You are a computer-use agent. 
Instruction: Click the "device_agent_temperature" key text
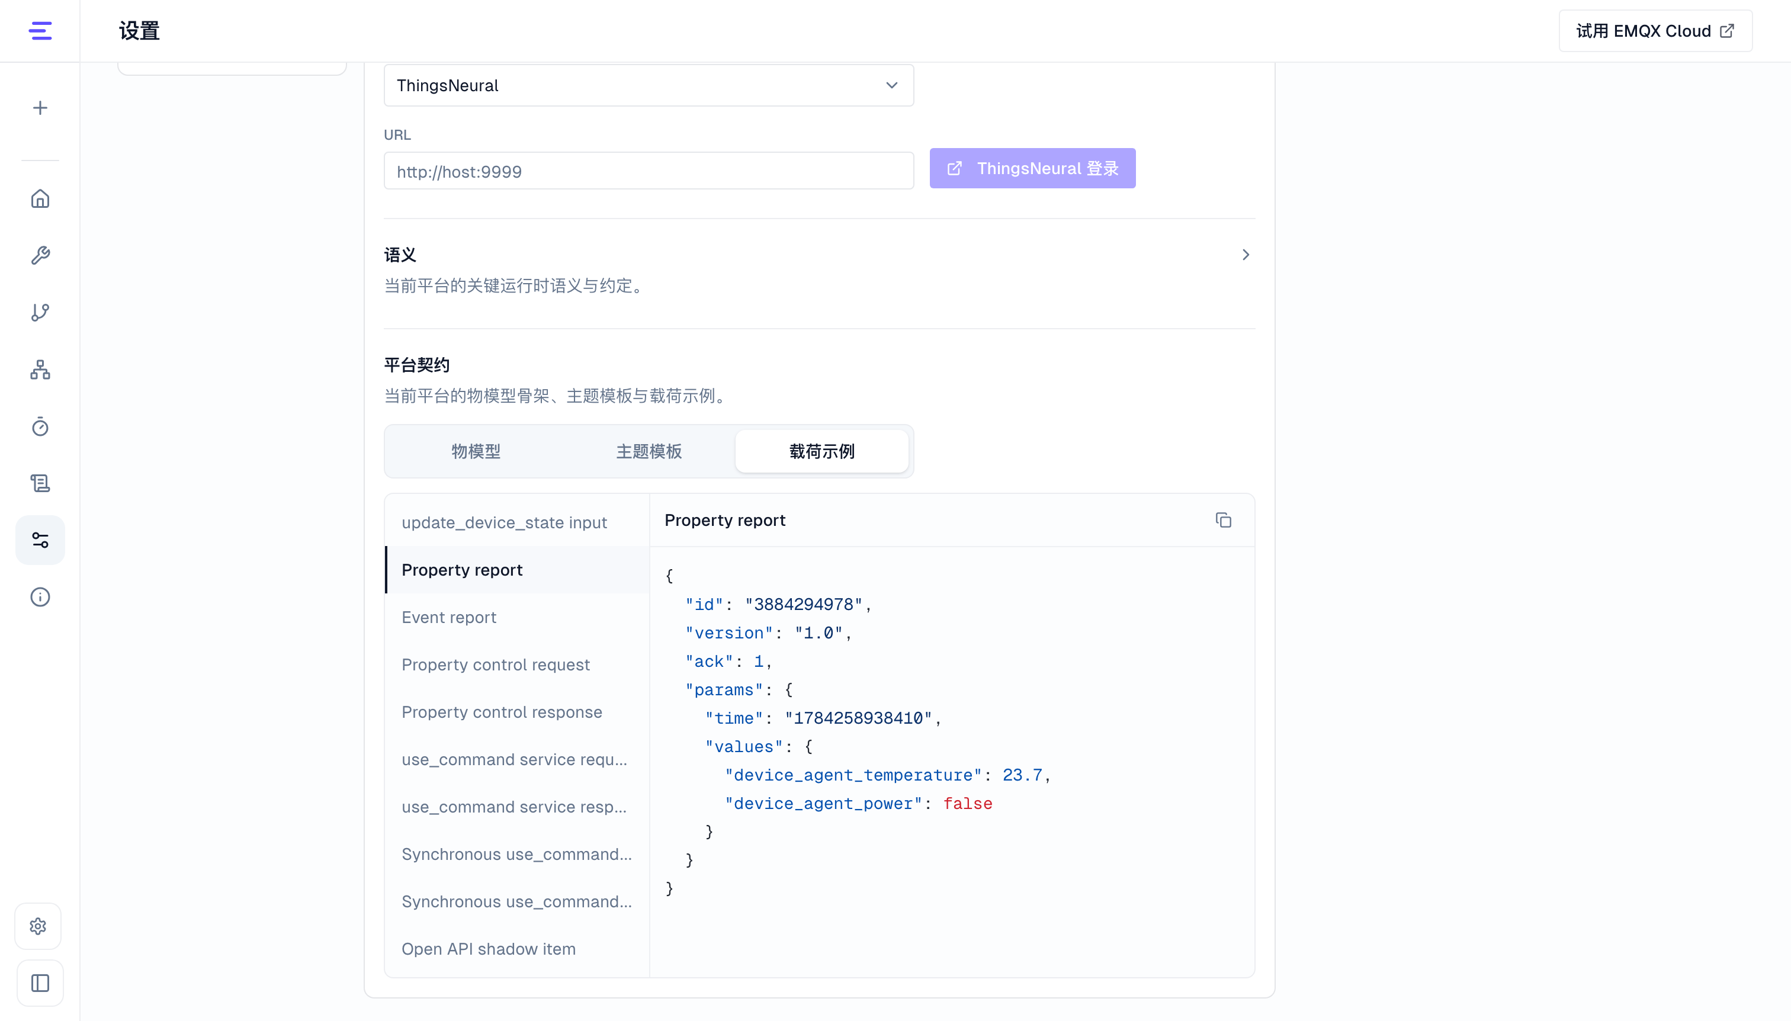click(853, 776)
